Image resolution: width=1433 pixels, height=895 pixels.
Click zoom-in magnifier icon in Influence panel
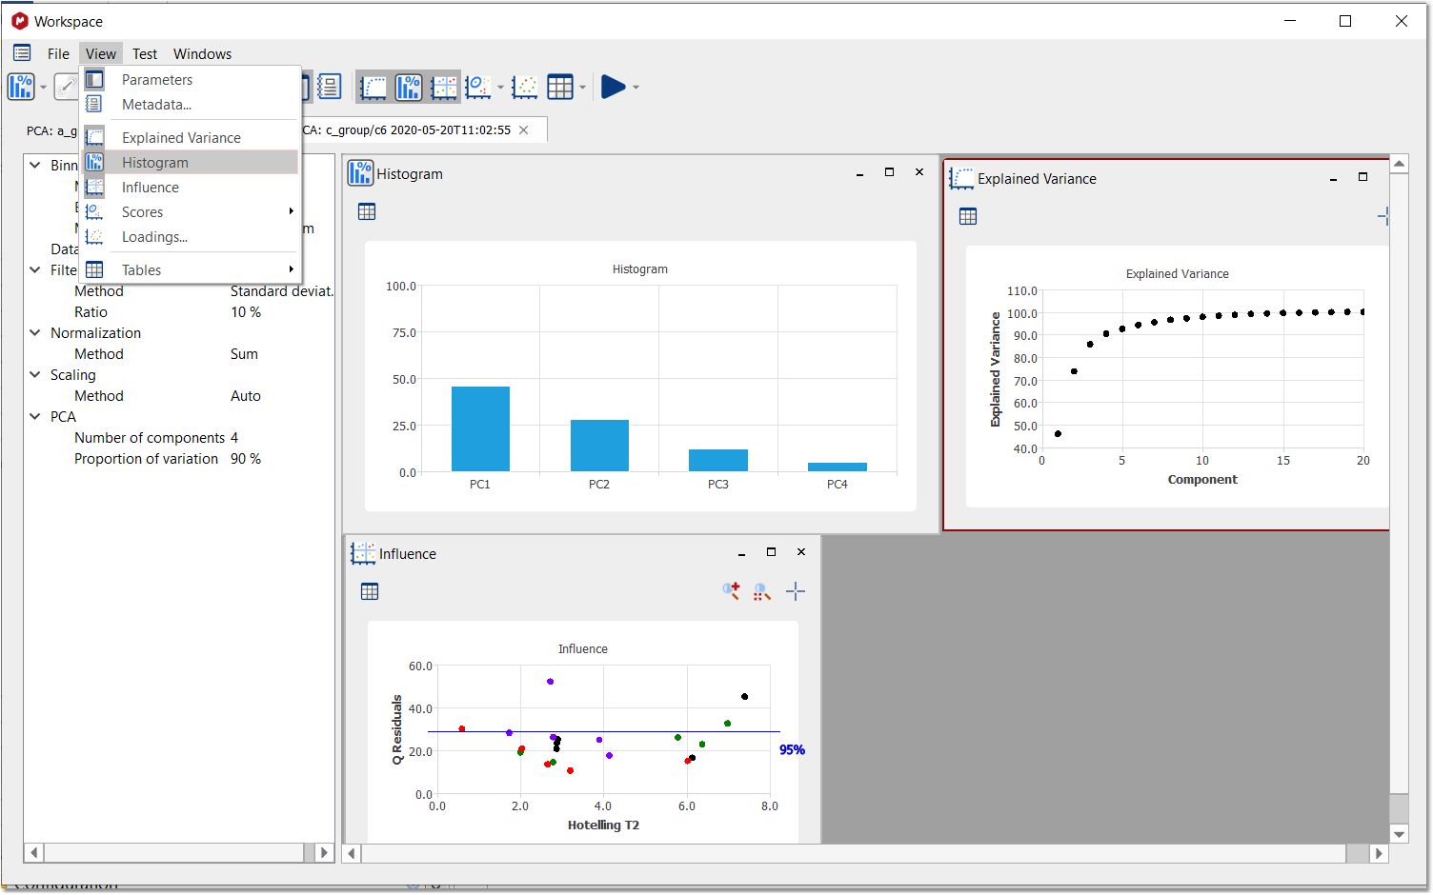tap(731, 591)
